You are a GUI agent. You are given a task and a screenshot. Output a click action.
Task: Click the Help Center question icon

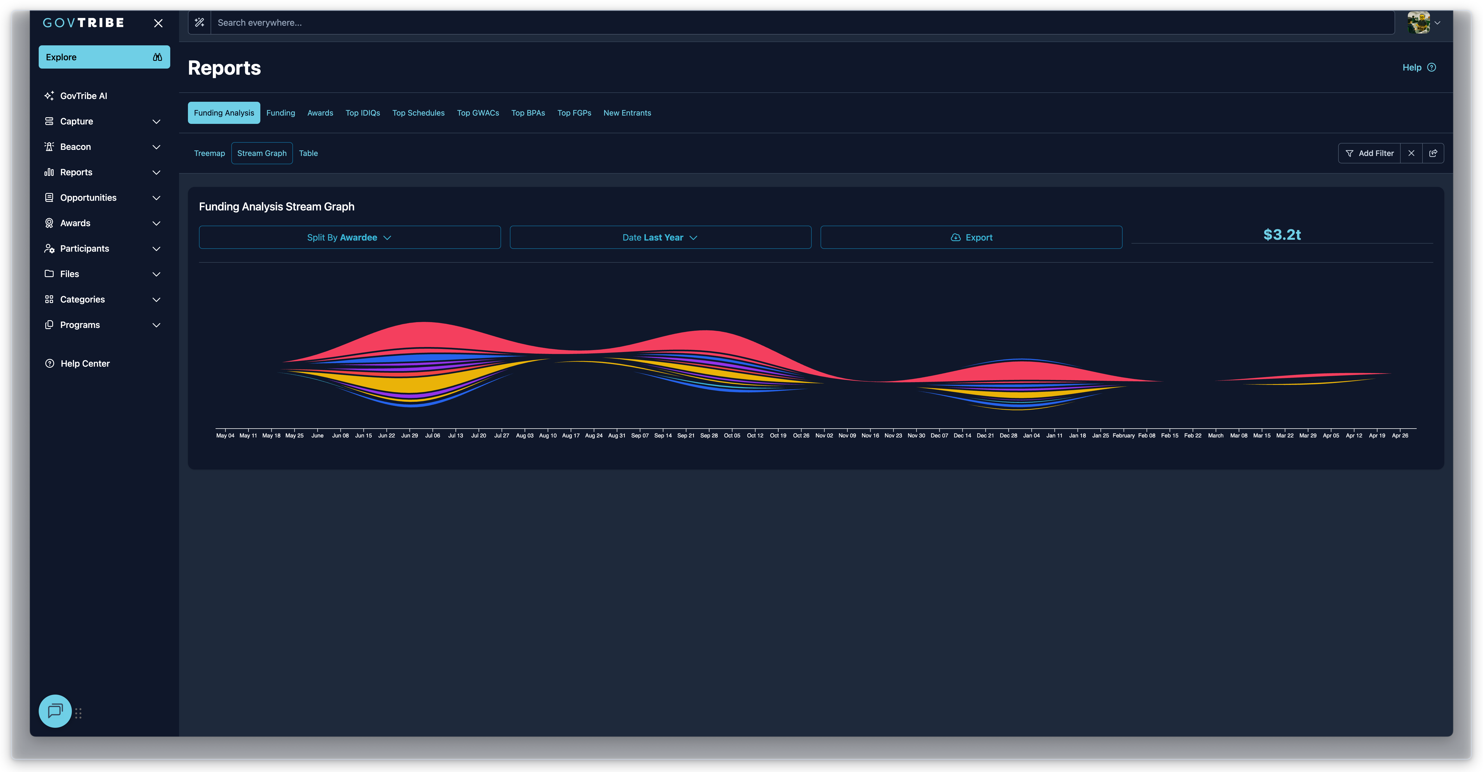pyautogui.click(x=49, y=364)
